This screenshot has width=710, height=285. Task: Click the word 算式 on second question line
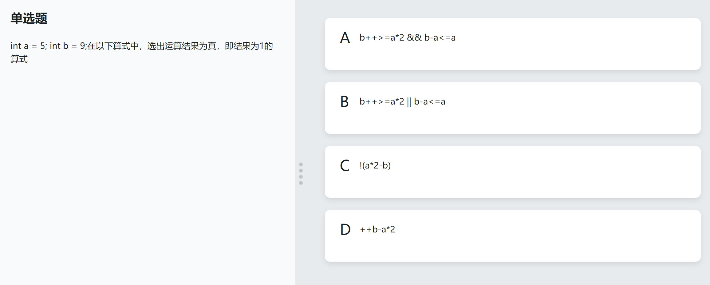[19, 59]
